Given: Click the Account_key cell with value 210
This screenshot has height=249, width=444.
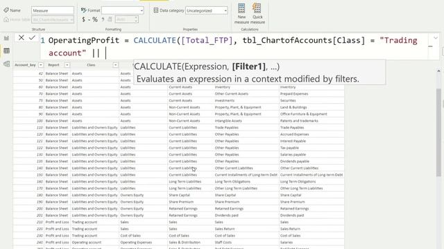Looking at the screenshot, I should [29, 222].
